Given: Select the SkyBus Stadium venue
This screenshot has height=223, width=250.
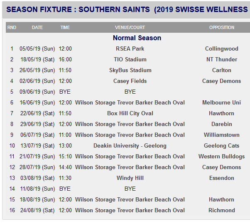Looking at the screenshot, I should click(x=130, y=70).
